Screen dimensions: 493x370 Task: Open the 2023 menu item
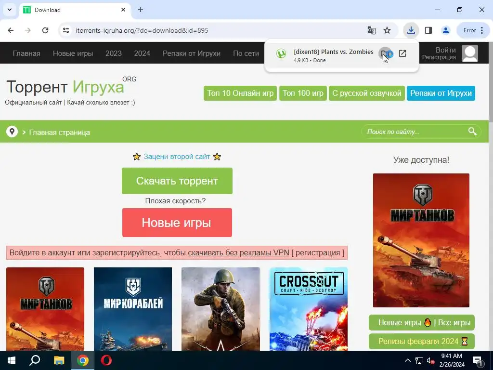[114, 53]
